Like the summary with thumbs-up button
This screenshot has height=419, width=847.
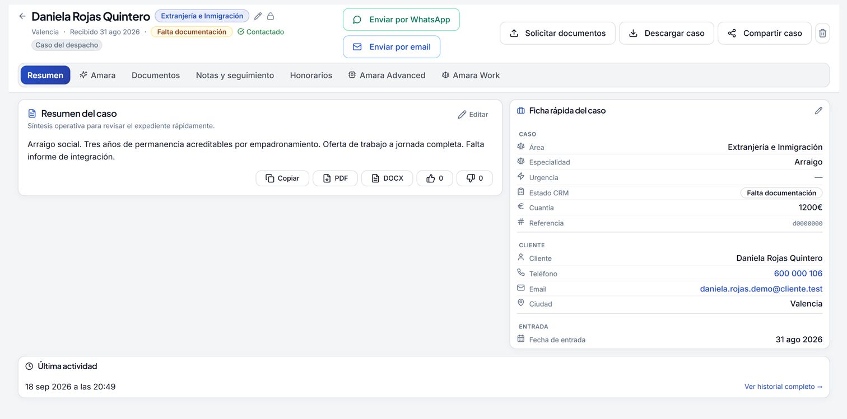click(x=435, y=178)
